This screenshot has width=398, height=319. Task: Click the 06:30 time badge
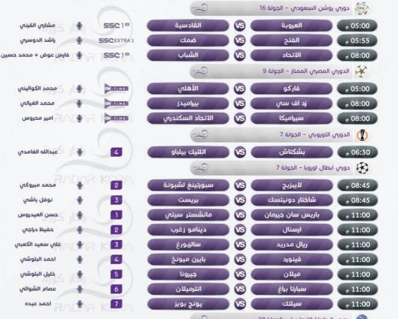tap(357, 152)
